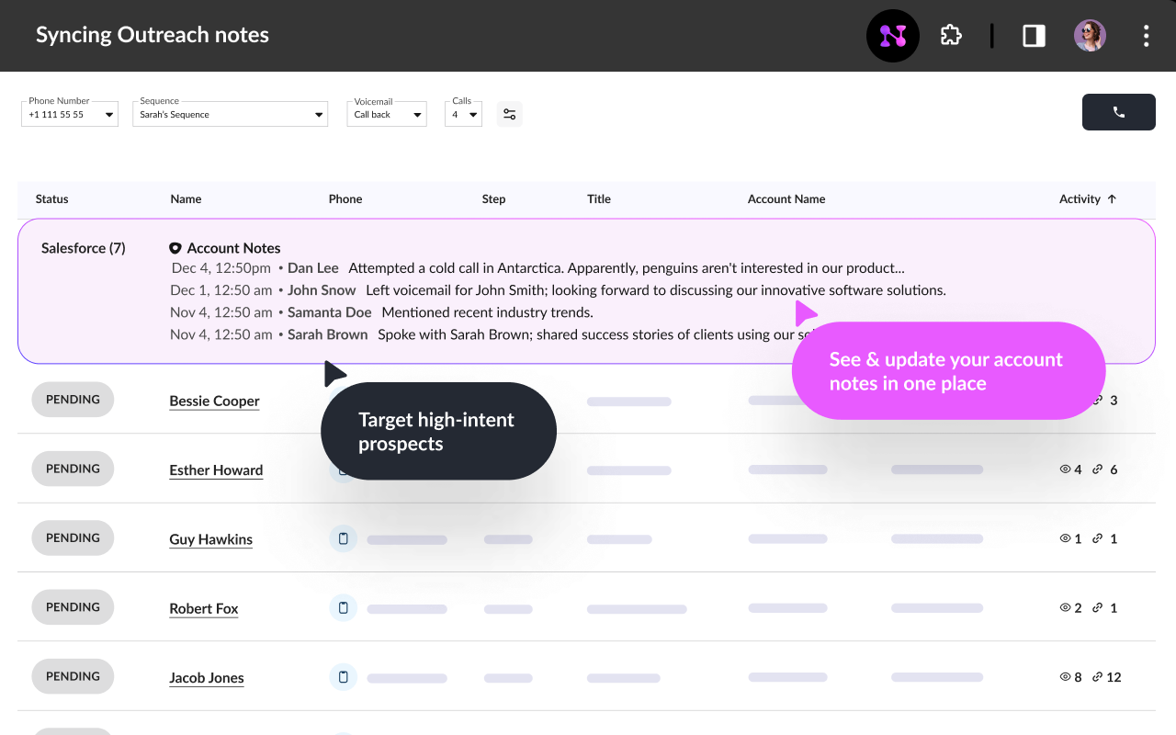Open the Voicemail Call back dropdown
This screenshot has width=1176, height=735.
point(387,114)
